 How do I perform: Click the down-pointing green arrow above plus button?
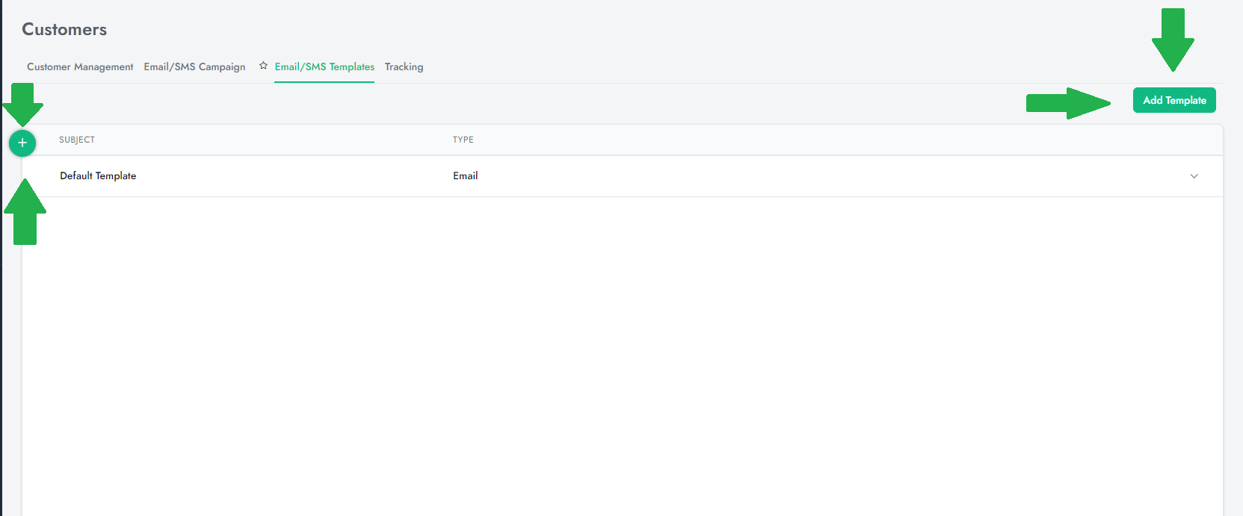click(23, 104)
